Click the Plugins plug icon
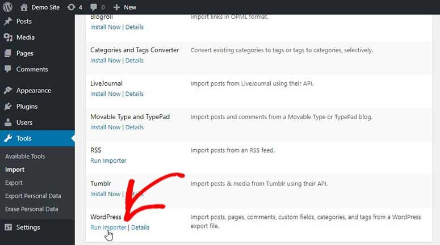Viewport: 440px width, 245px height. click(8, 106)
